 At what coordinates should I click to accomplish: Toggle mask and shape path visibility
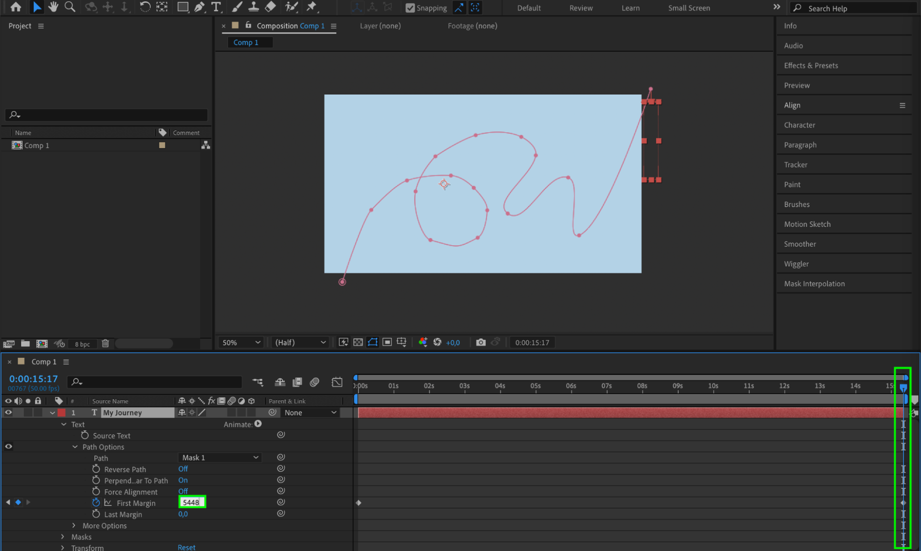coord(372,342)
